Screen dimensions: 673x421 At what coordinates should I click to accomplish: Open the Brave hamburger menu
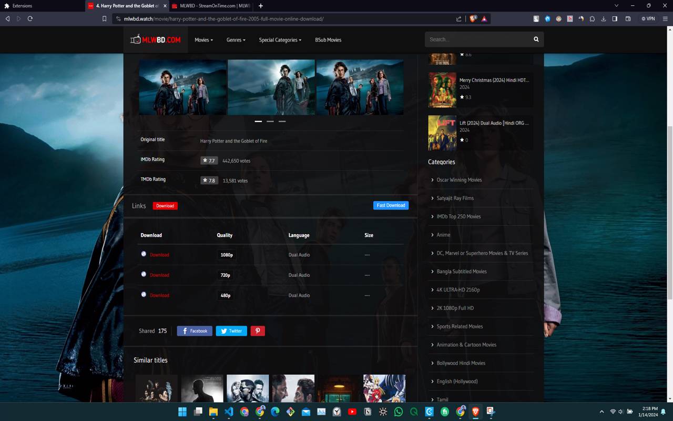point(665,18)
